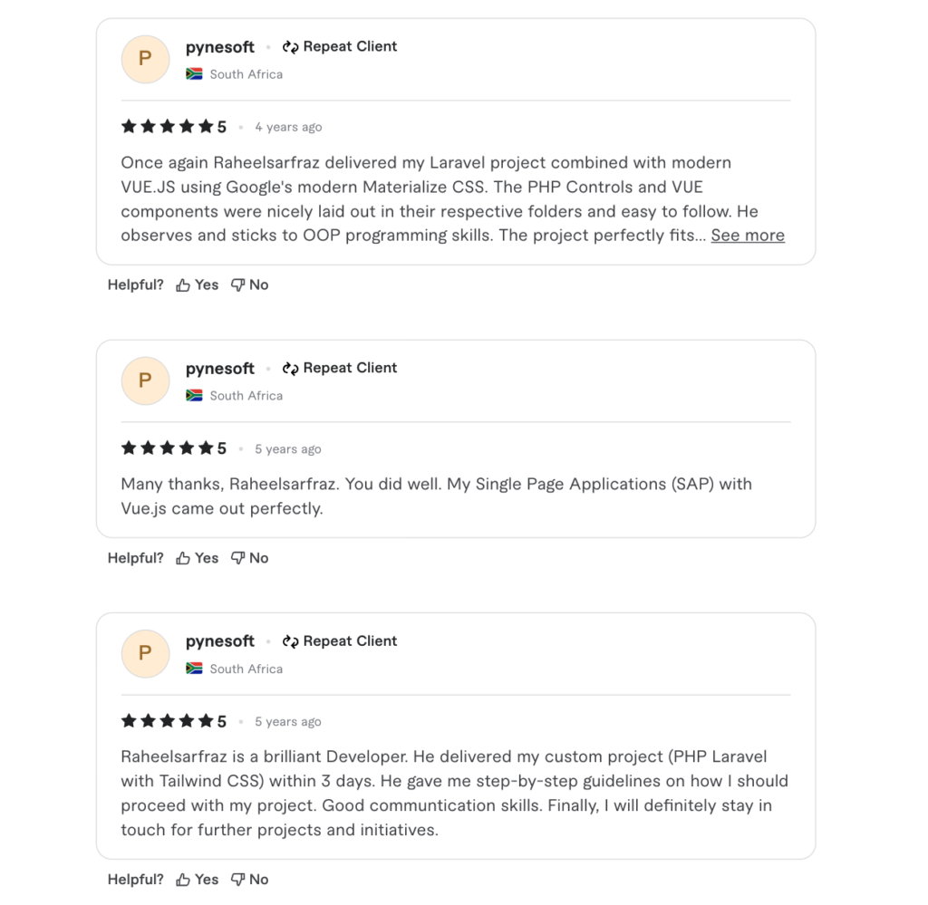Vote Yes on the Tailwind CSS review
The image size is (928, 905).
[198, 880]
